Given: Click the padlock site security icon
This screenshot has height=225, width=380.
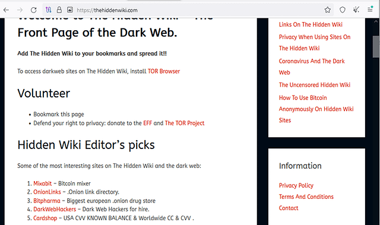Looking at the screenshot, I should pos(59,10).
